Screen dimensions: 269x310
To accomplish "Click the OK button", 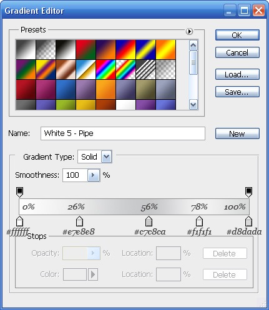I will click(x=237, y=35).
